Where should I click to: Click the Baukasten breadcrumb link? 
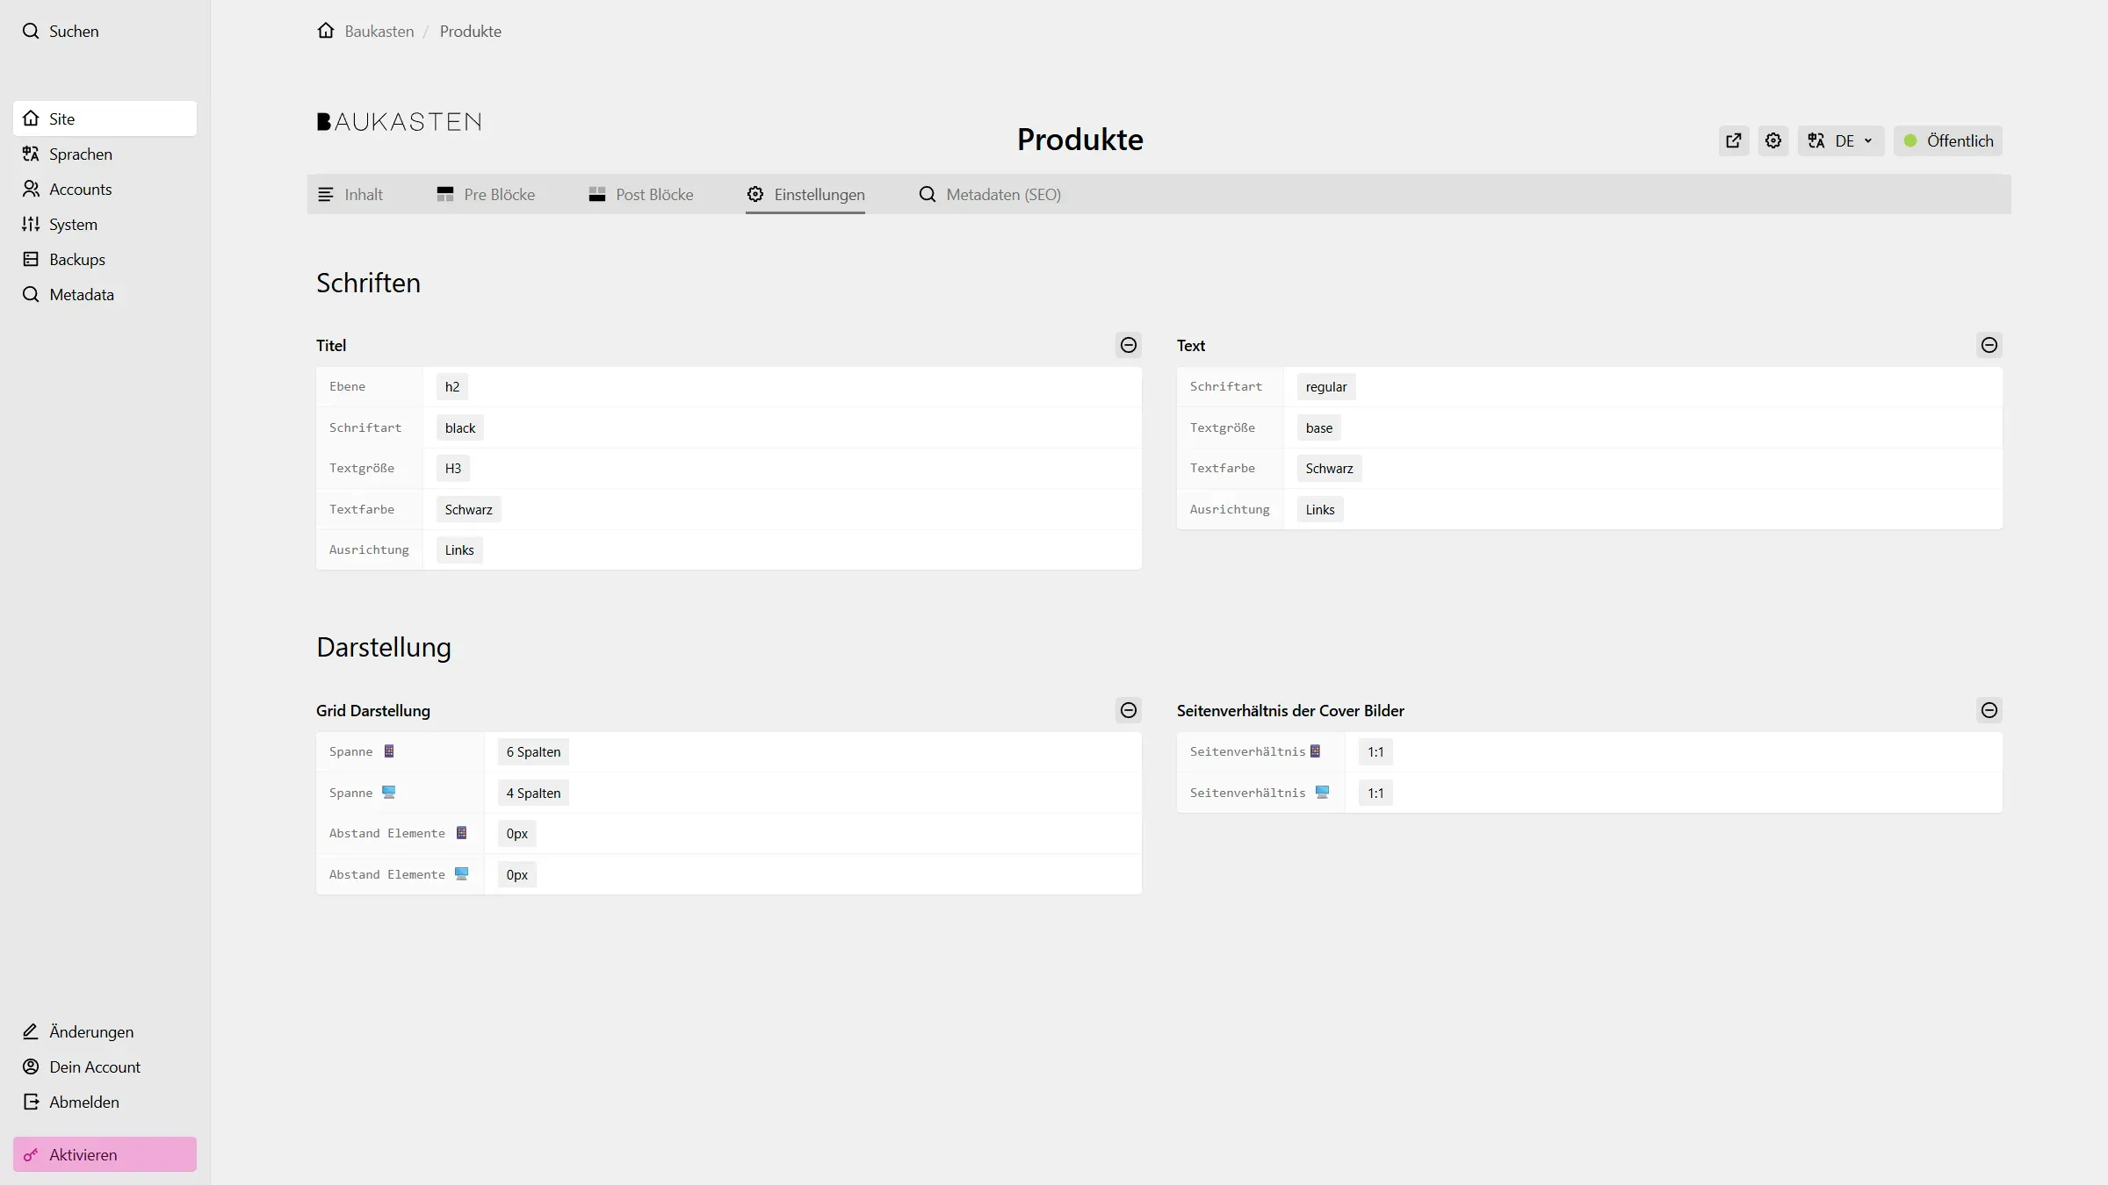(379, 31)
